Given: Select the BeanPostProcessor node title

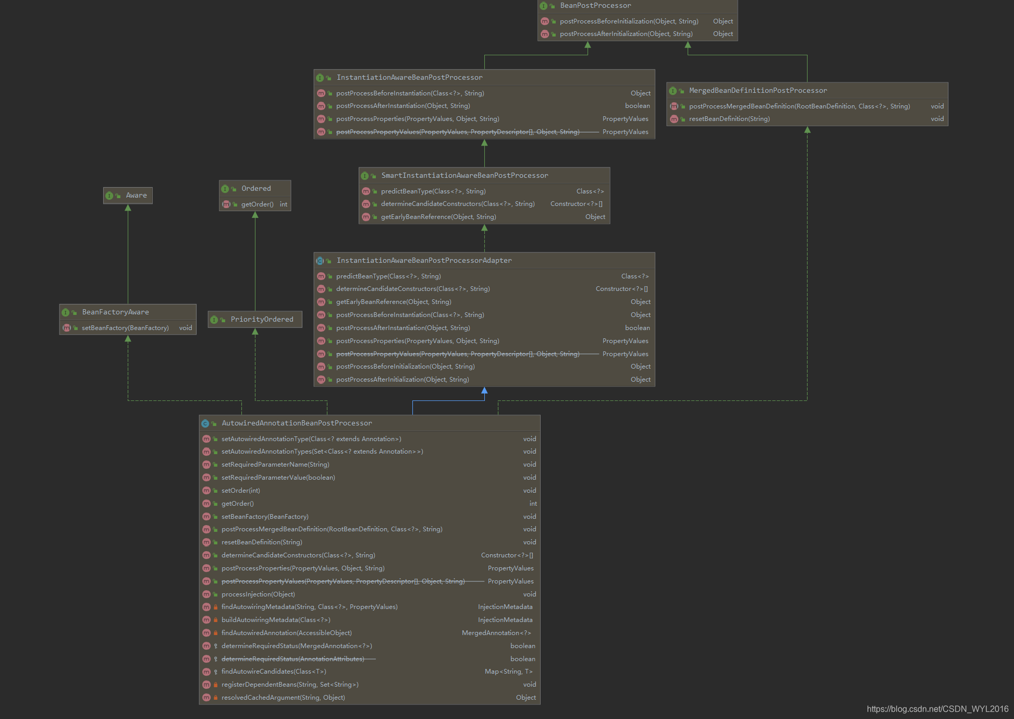Looking at the screenshot, I should (x=595, y=6).
